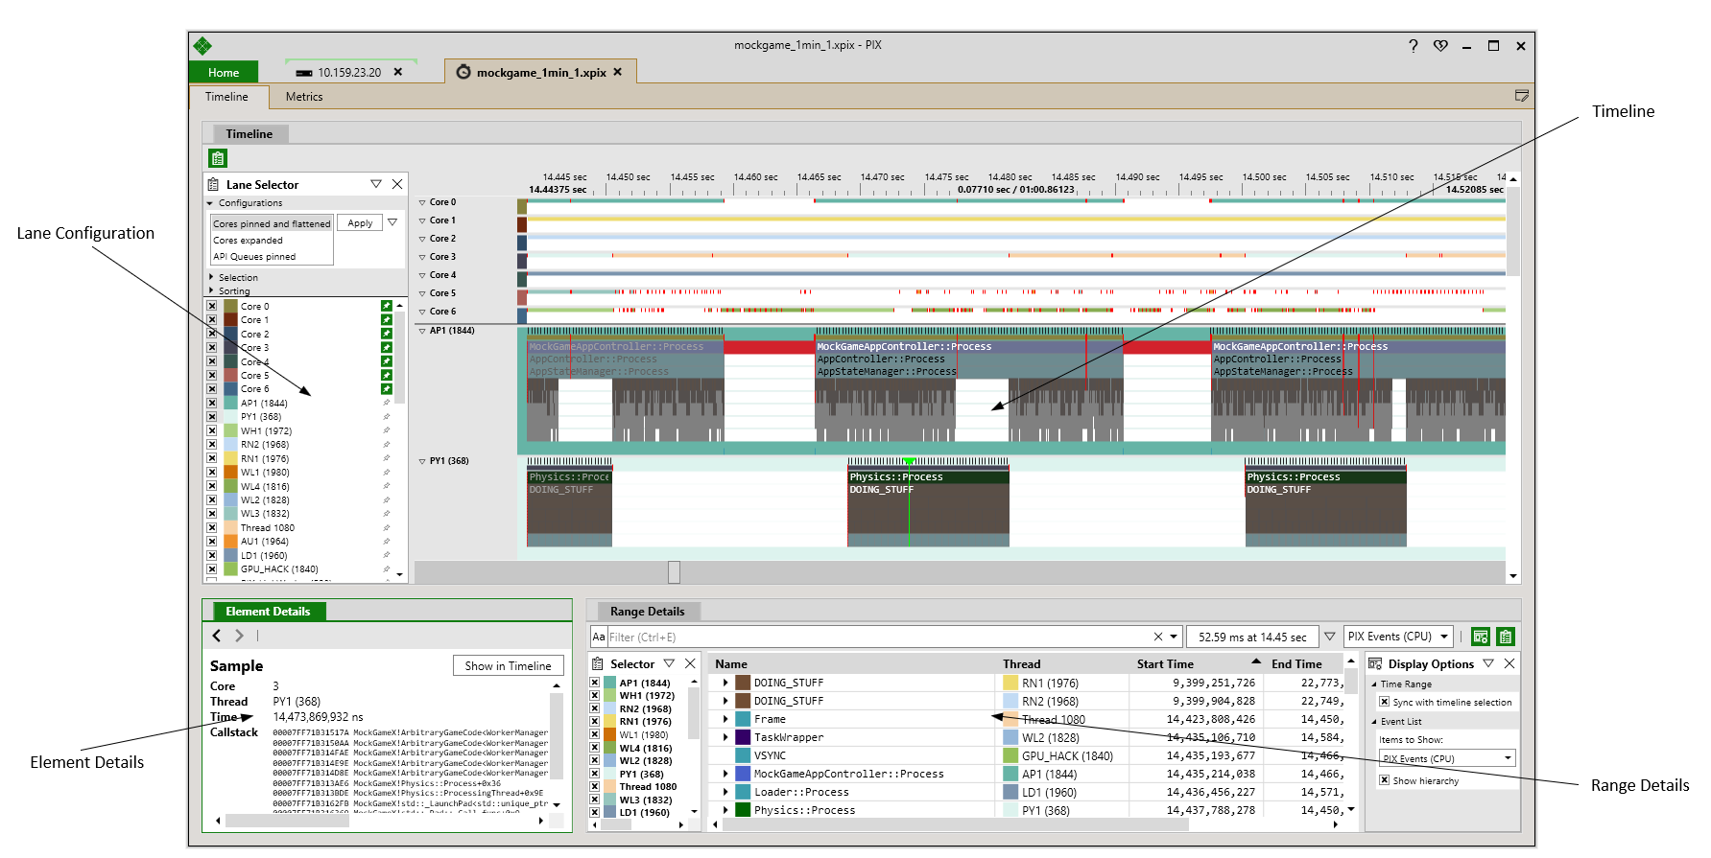
Task: Pin the AP1 (1844) lane in the lane list
Action: (387, 403)
